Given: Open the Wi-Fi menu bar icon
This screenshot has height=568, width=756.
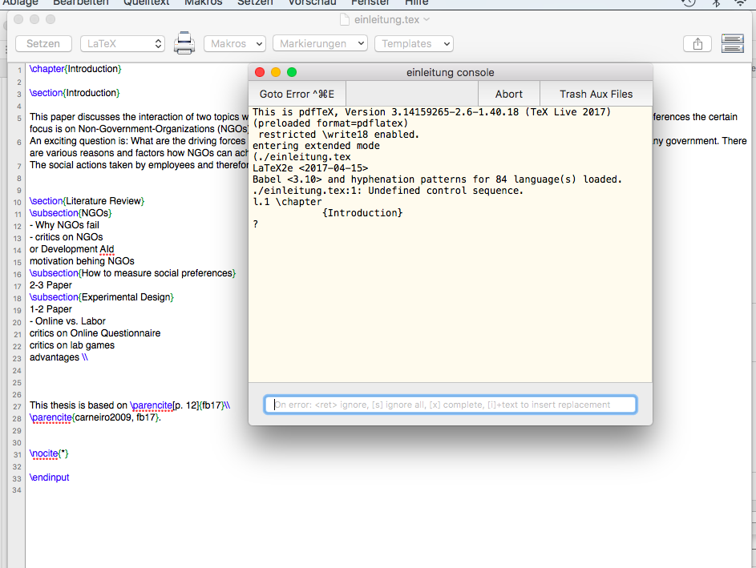Looking at the screenshot, I should coord(741,2).
